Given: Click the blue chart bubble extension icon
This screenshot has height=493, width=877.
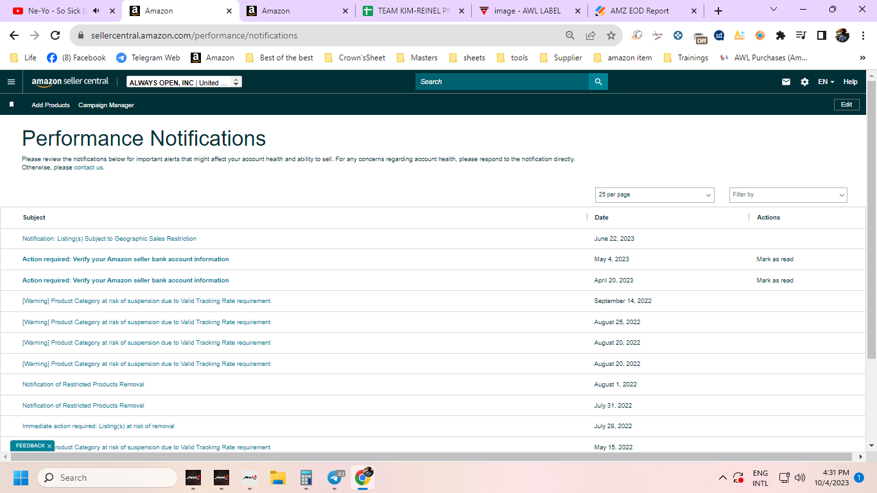Looking at the screenshot, I should click(719, 35).
